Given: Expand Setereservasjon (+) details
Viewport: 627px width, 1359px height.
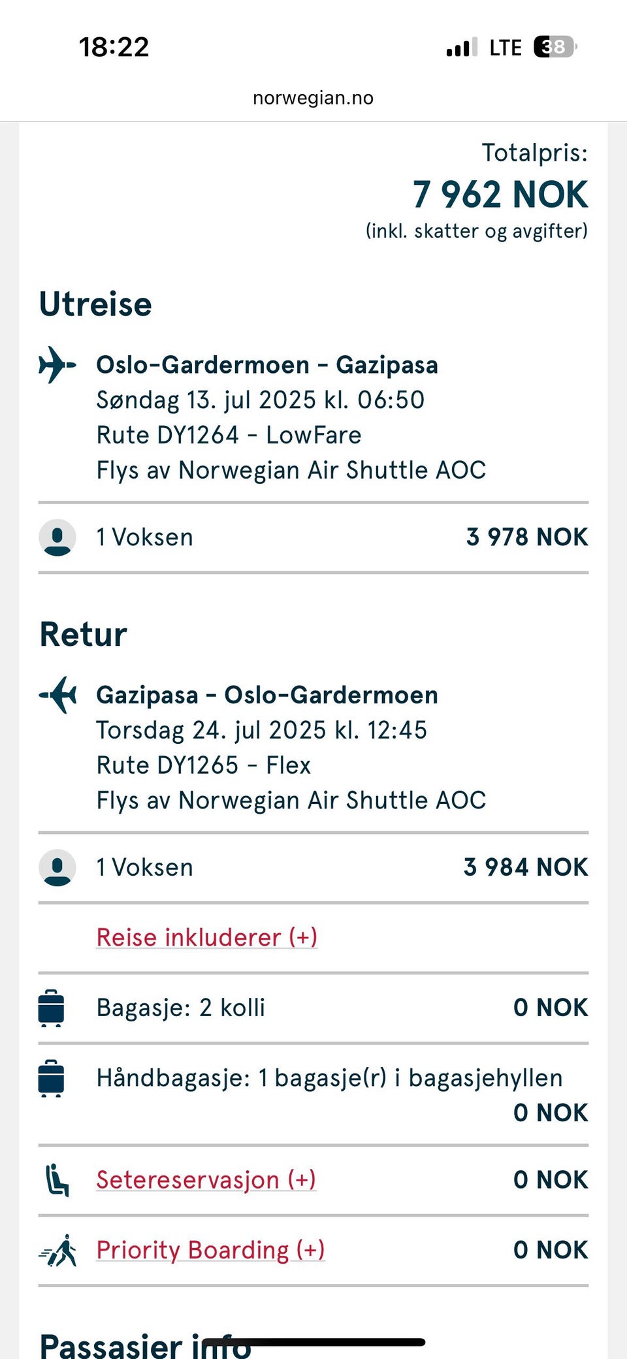Looking at the screenshot, I should [x=206, y=1179].
